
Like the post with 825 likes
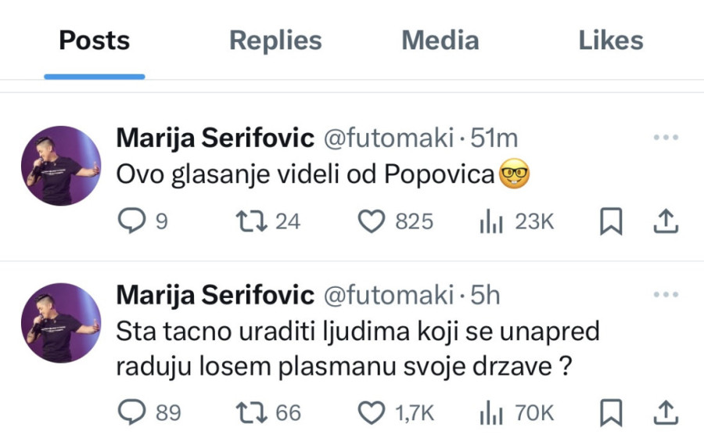coord(372,222)
